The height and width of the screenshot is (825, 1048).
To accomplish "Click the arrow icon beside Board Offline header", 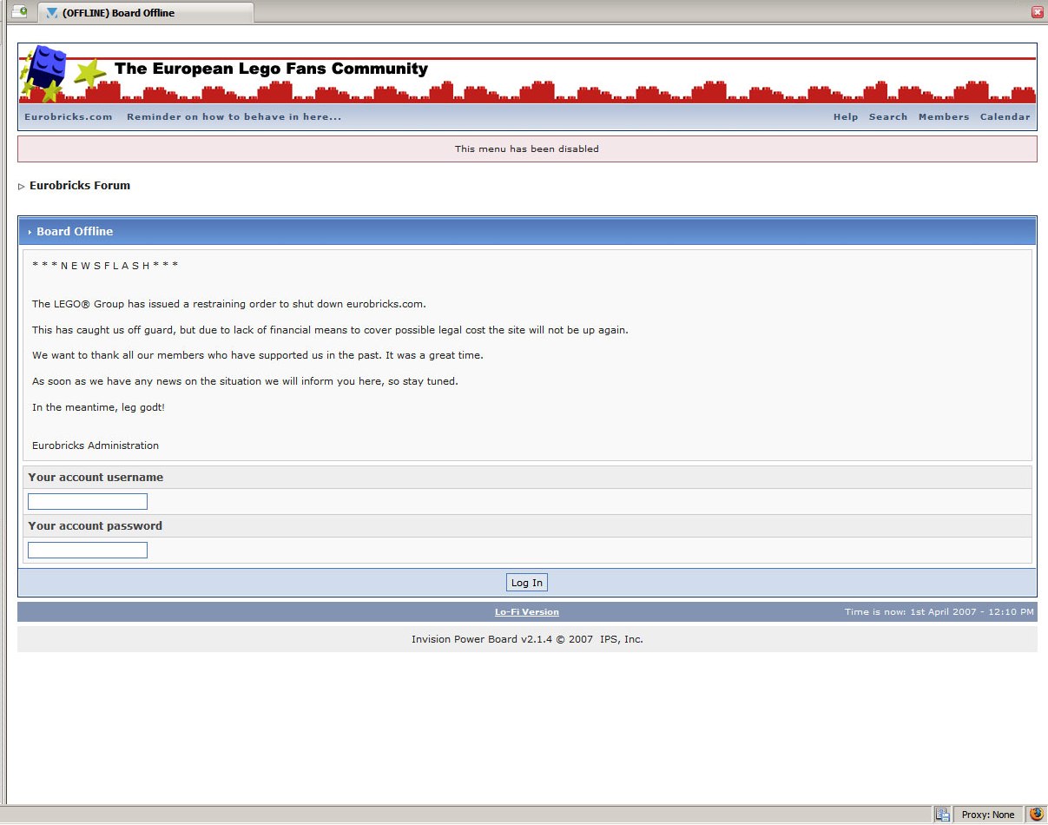I will coord(30,232).
